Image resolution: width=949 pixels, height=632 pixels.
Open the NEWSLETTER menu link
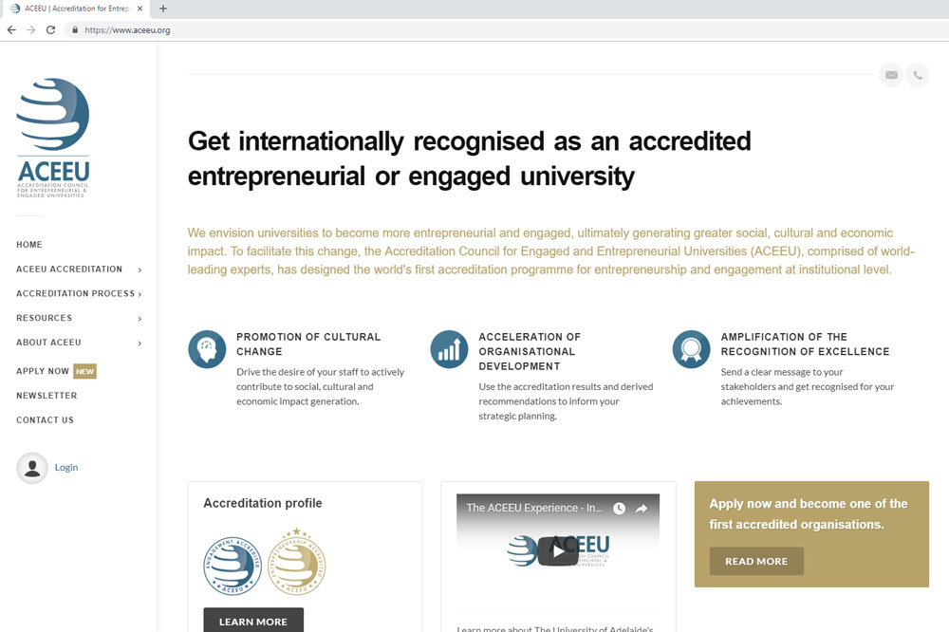(x=47, y=396)
